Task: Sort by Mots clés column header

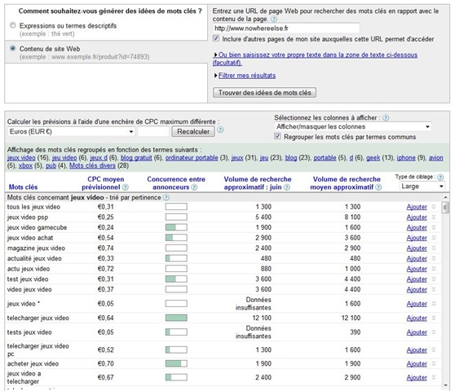Action: point(23,187)
